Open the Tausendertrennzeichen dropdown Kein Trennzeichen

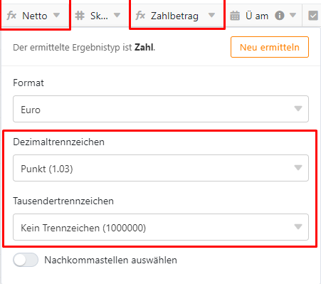tap(161, 227)
